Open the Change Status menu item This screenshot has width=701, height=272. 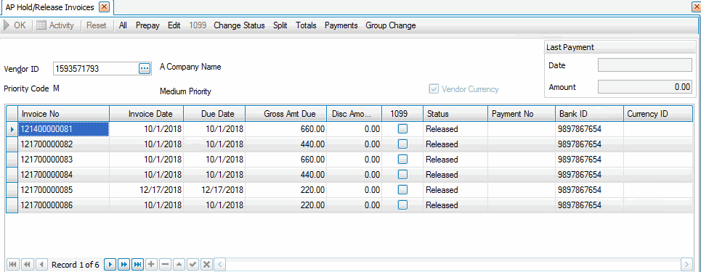(239, 25)
